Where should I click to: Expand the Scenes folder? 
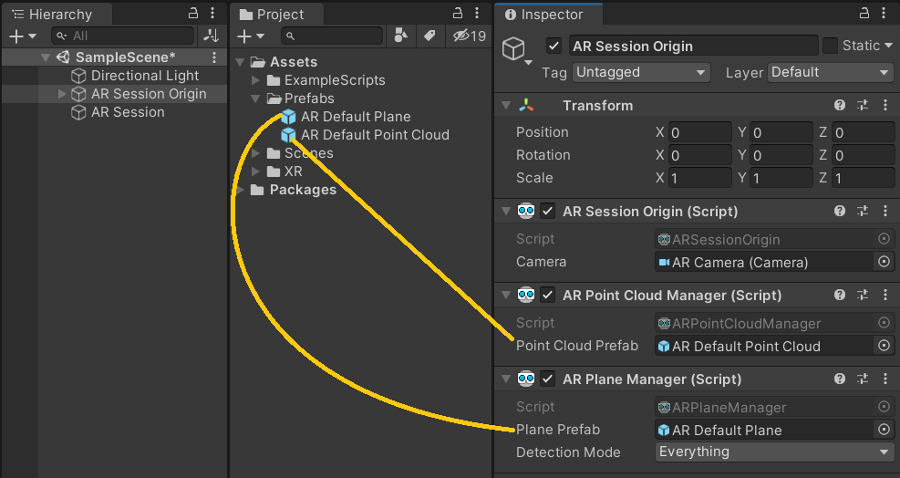point(255,153)
